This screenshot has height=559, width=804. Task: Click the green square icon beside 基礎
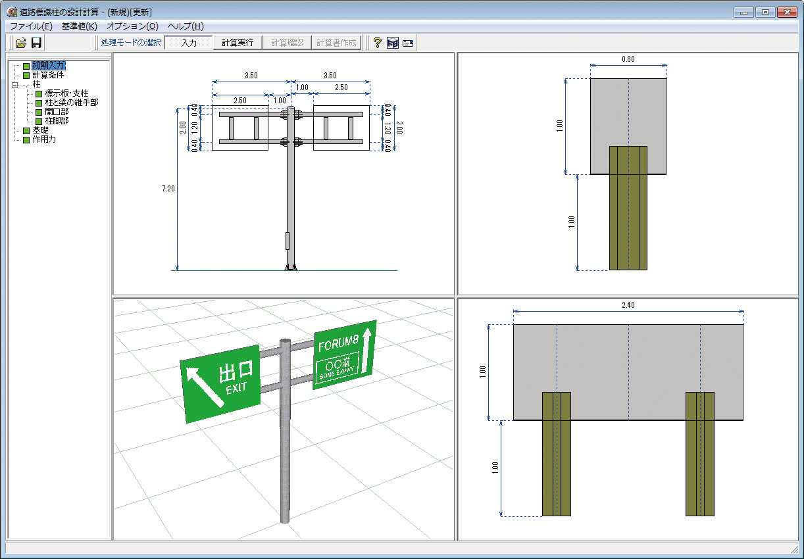click(x=26, y=130)
